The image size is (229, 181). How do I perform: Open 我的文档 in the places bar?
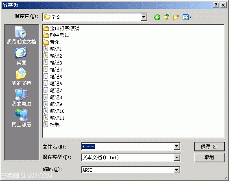(21, 77)
